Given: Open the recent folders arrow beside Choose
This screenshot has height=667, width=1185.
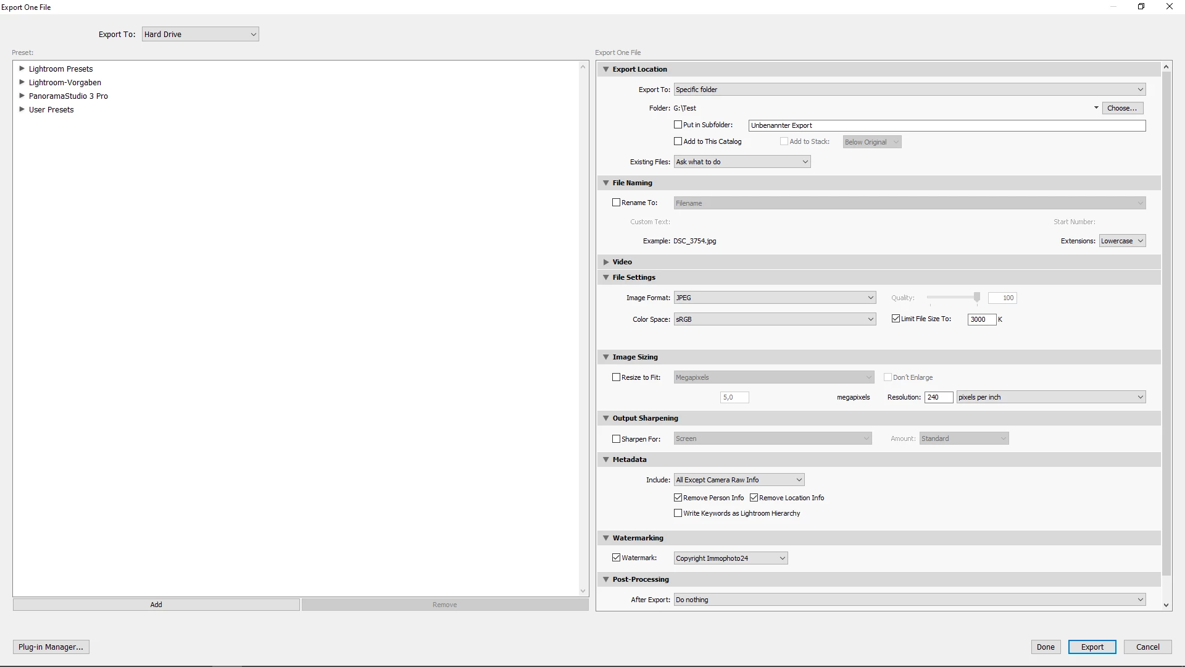Looking at the screenshot, I should [x=1096, y=108].
